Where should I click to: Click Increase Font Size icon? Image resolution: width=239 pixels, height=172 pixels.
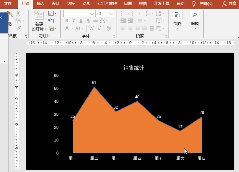click(92, 28)
